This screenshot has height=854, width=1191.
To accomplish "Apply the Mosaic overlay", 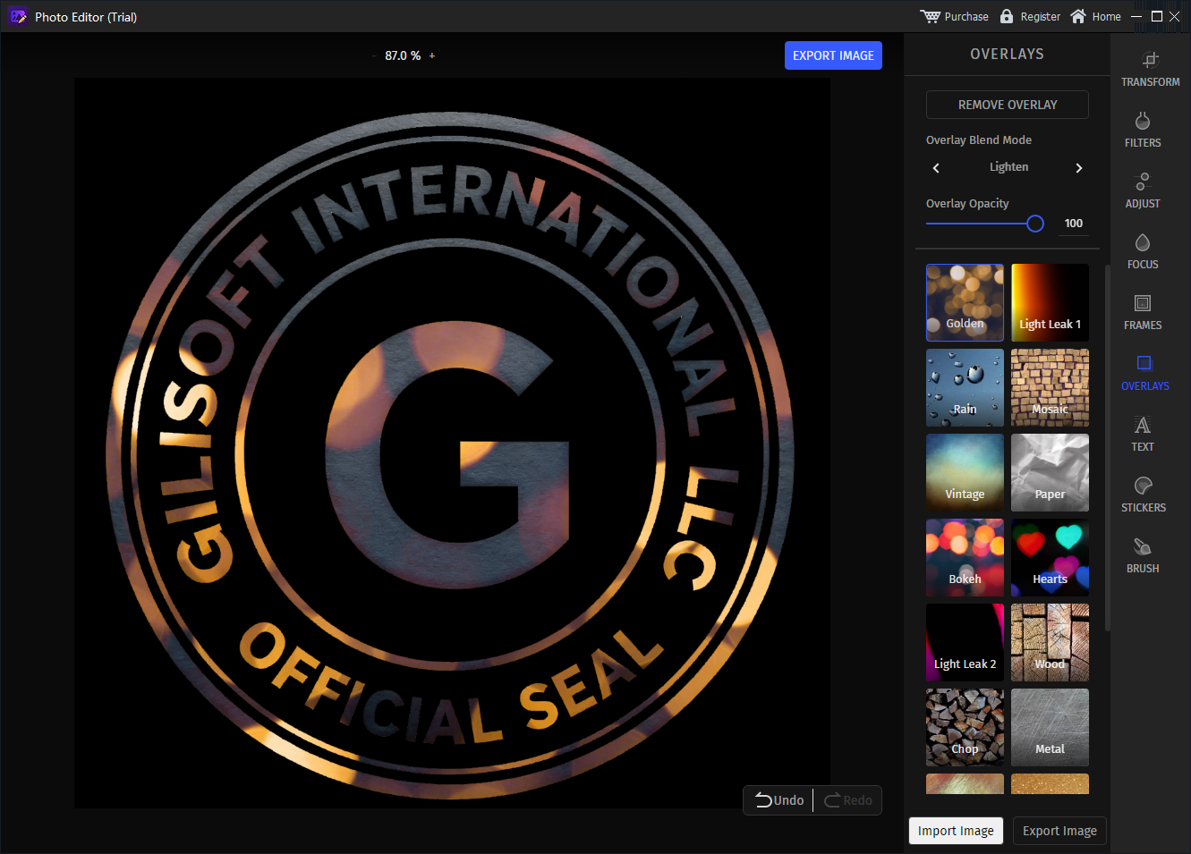I will tap(1050, 387).
